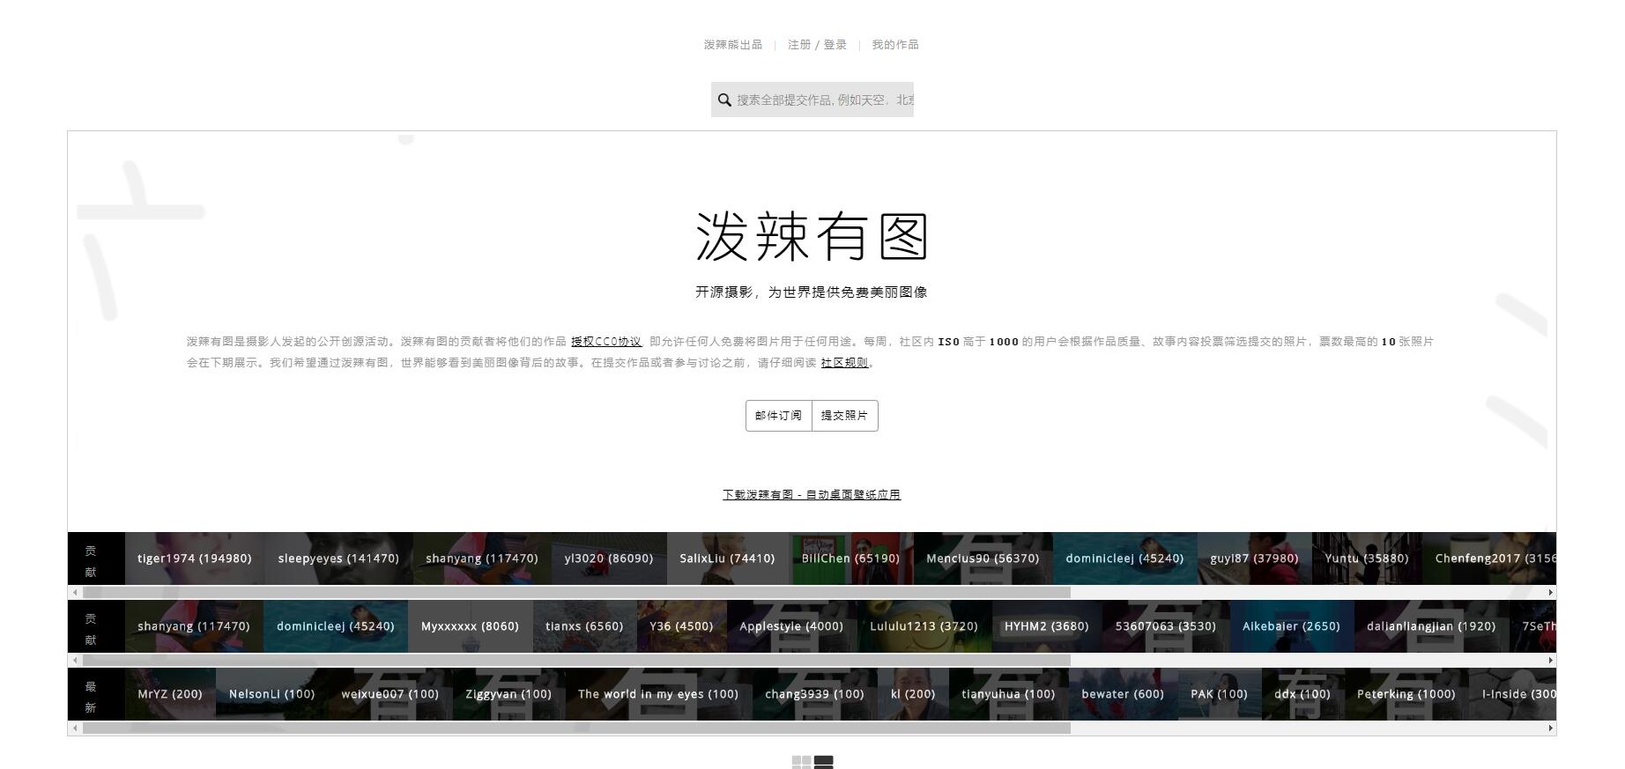Viewport: 1625px width, 769px height.
Task: Open newest user NelsonLi (100)
Action: point(271,694)
